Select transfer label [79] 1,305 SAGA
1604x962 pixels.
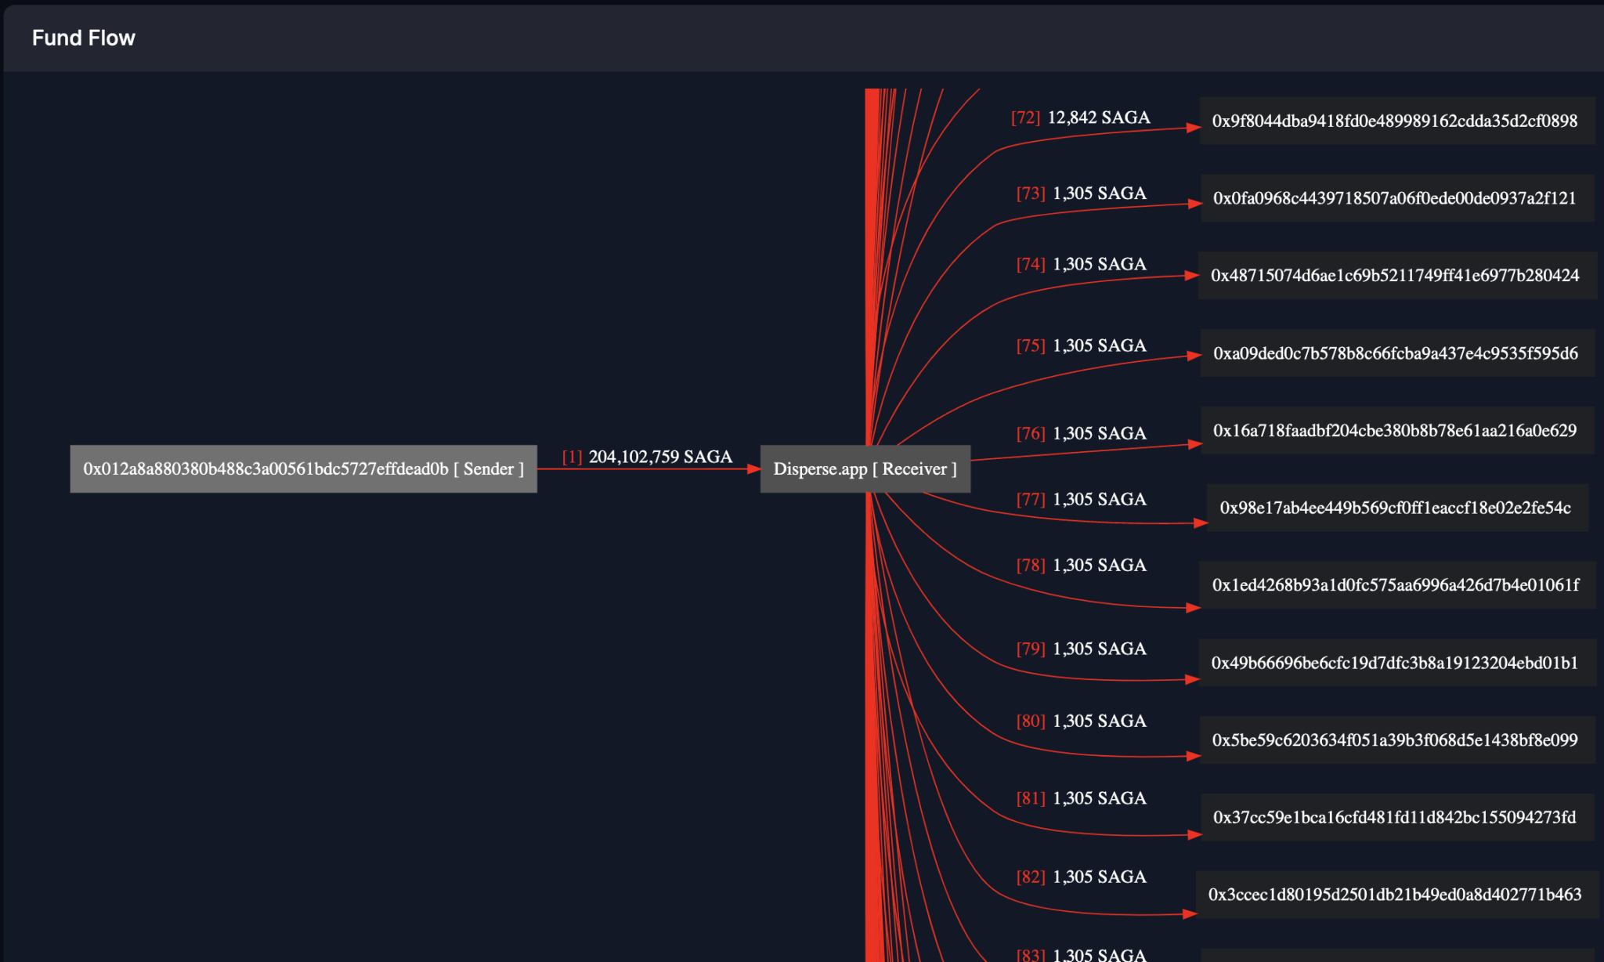point(1081,649)
